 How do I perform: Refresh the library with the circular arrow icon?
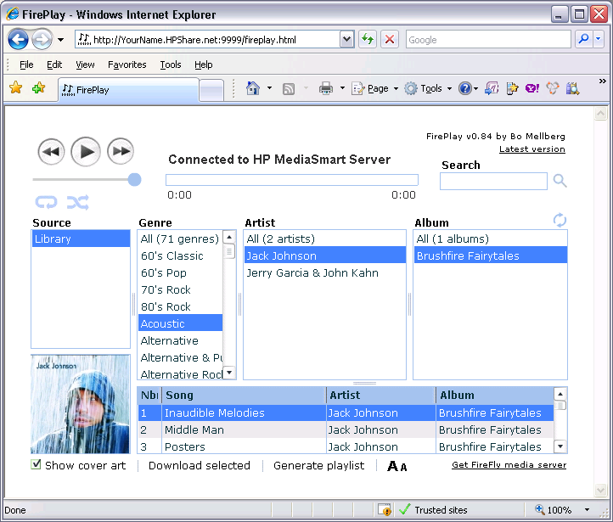pos(560,220)
